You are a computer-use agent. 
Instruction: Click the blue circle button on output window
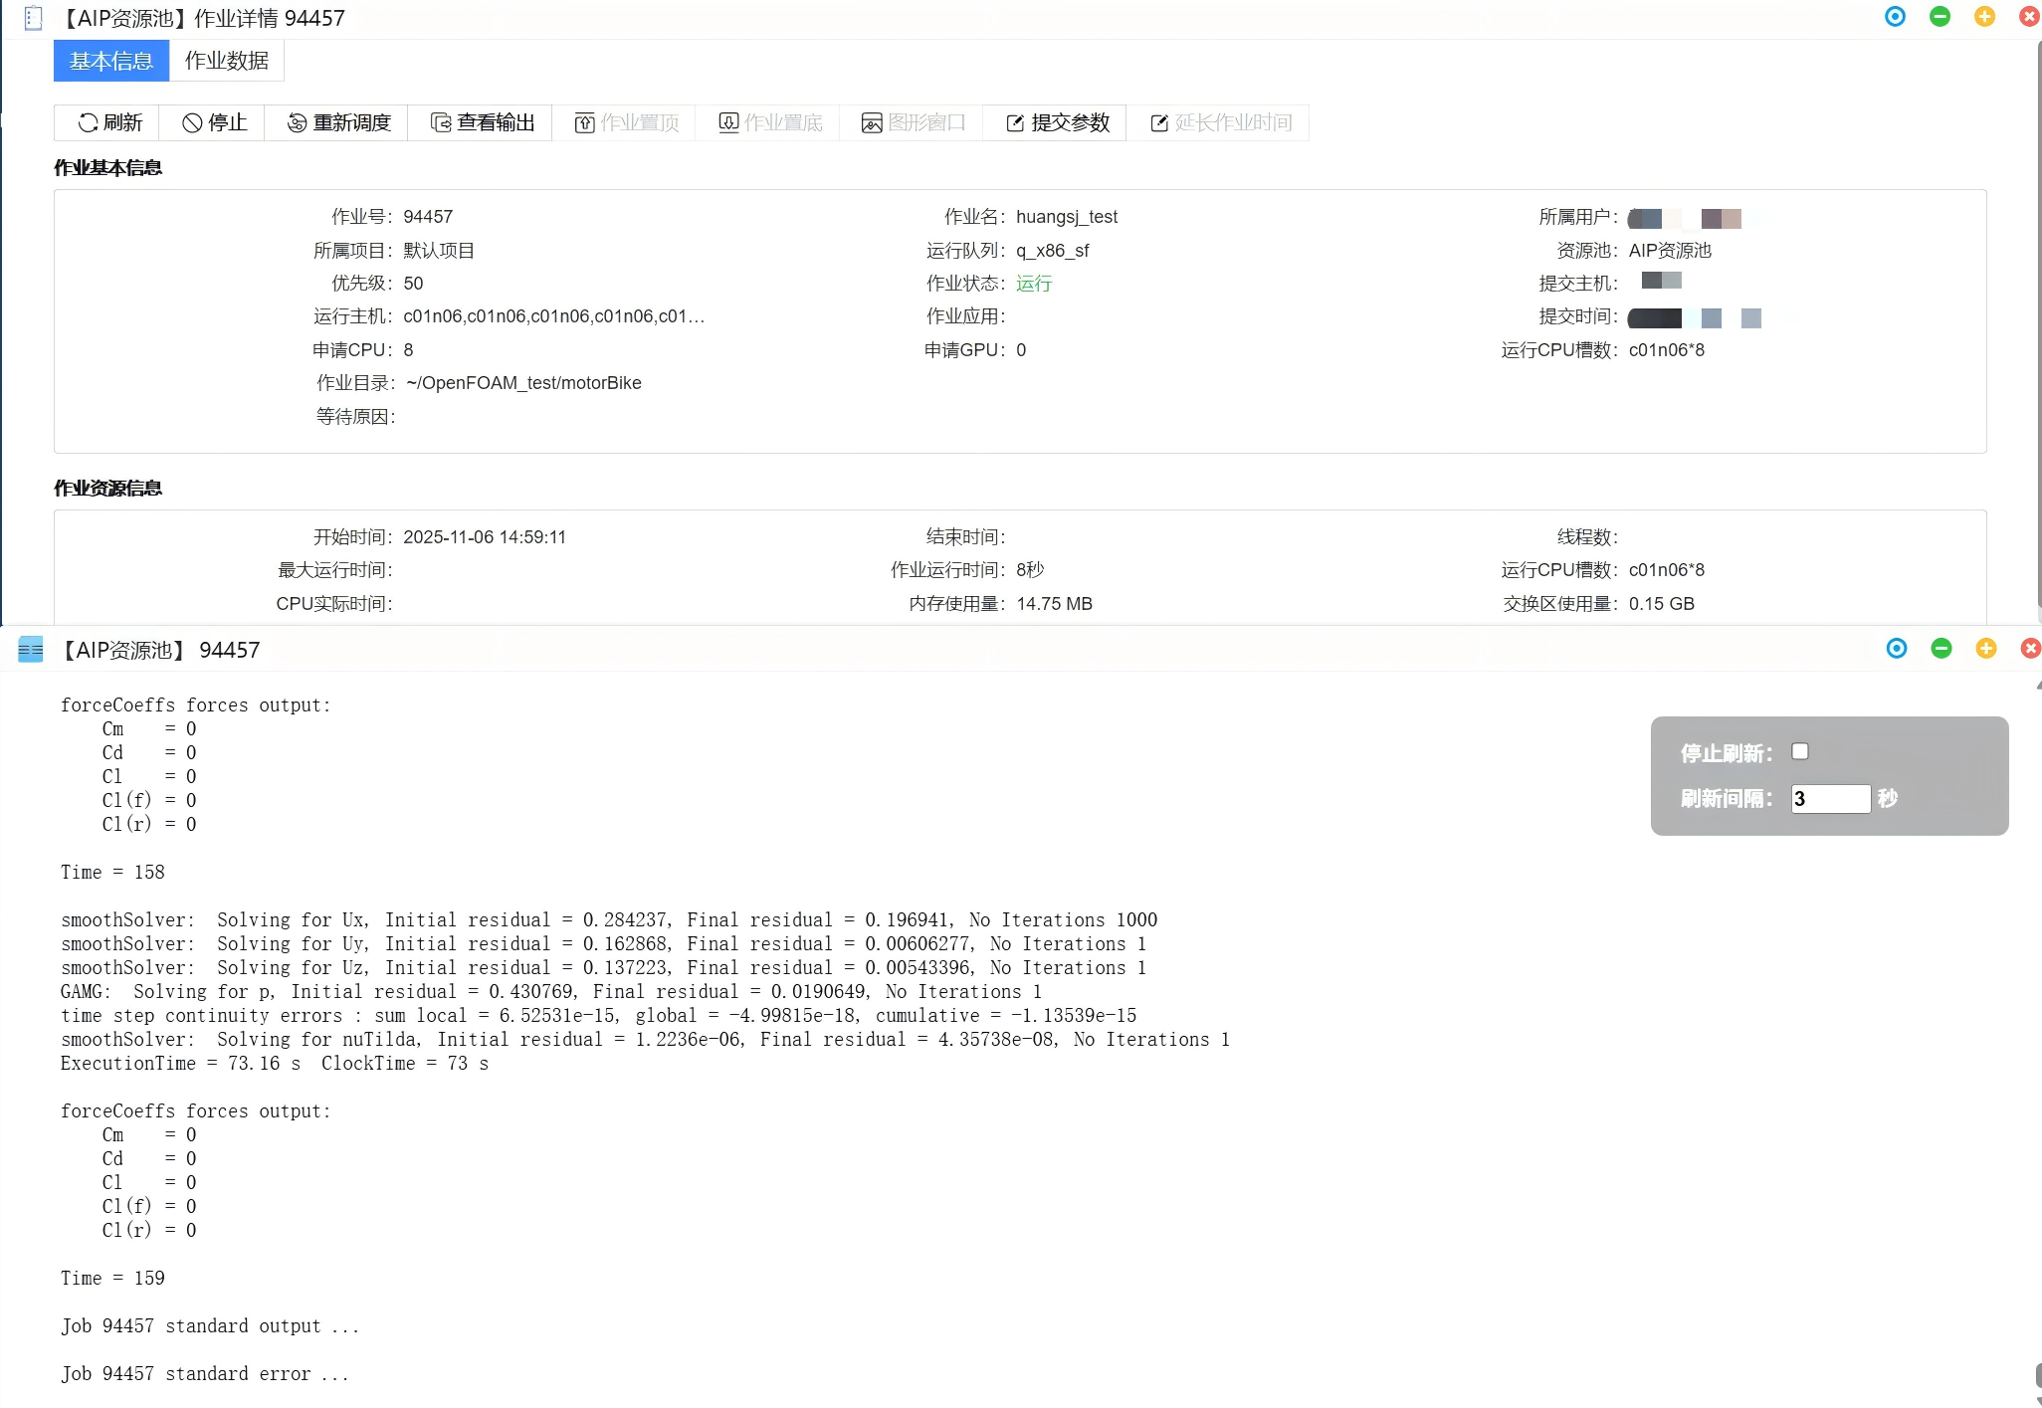1897,649
